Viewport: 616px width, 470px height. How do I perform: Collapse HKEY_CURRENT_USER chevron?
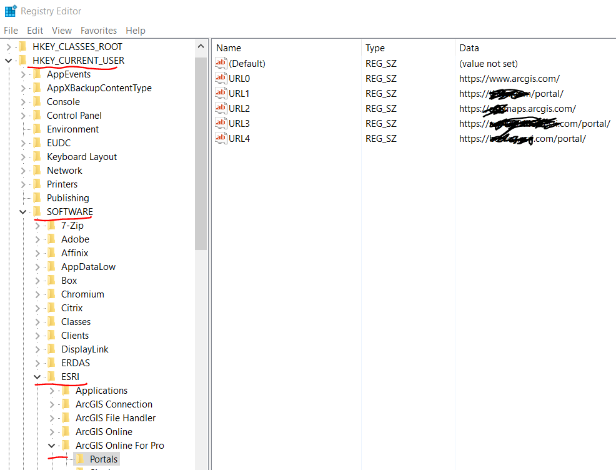9,61
